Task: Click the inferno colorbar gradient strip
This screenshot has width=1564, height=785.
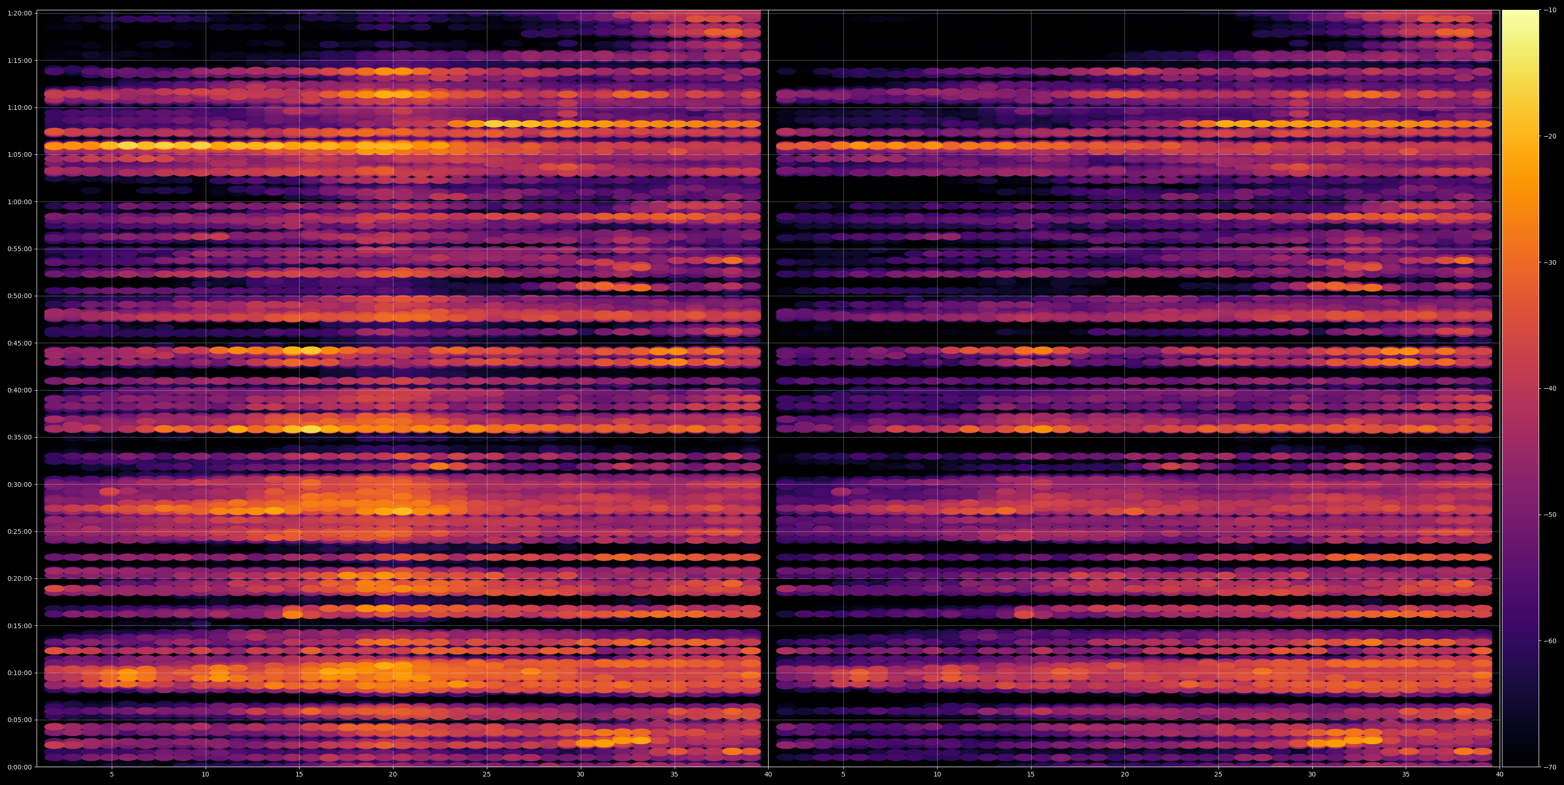Action: [1520, 389]
